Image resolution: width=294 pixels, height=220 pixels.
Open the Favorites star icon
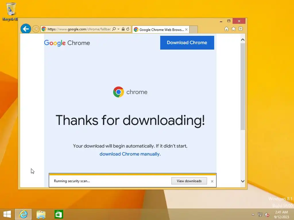pos(233,29)
